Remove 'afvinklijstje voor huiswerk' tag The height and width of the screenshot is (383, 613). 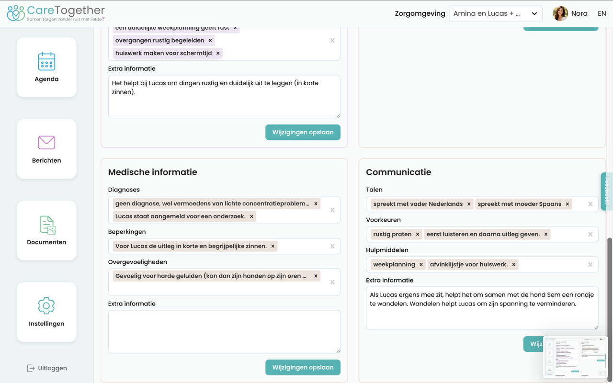coord(514,264)
